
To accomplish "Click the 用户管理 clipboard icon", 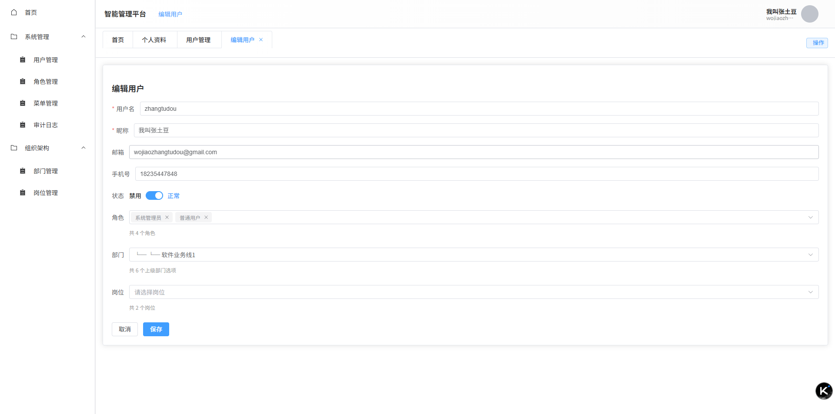I will tap(23, 60).
